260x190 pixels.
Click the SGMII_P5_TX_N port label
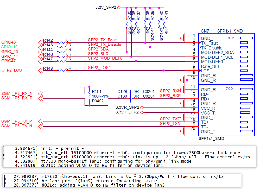click(17, 126)
